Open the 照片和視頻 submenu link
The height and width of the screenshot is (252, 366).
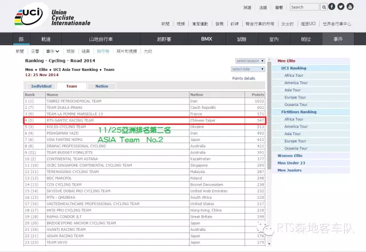tap(127, 52)
